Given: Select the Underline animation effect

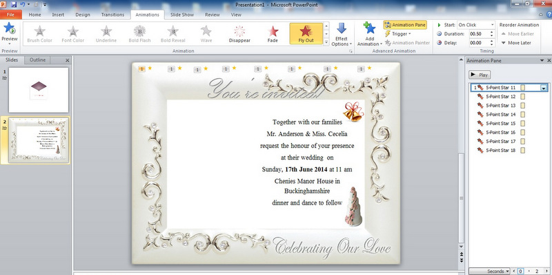Looking at the screenshot, I should click(x=106, y=34).
